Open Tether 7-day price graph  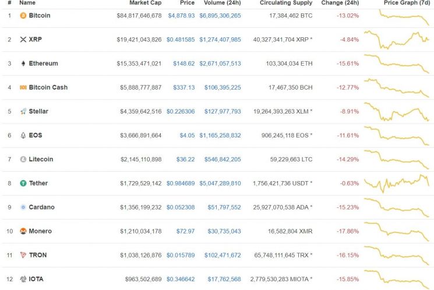pos(397,183)
